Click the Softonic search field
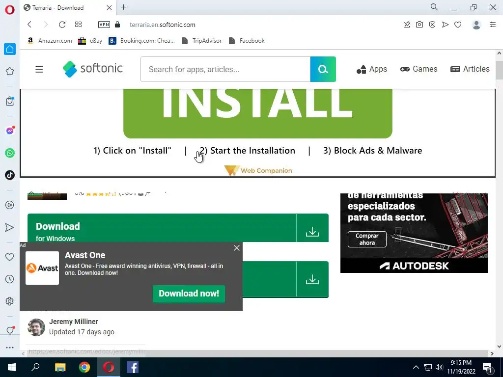Screen dimensions: 503x377 point(225,69)
